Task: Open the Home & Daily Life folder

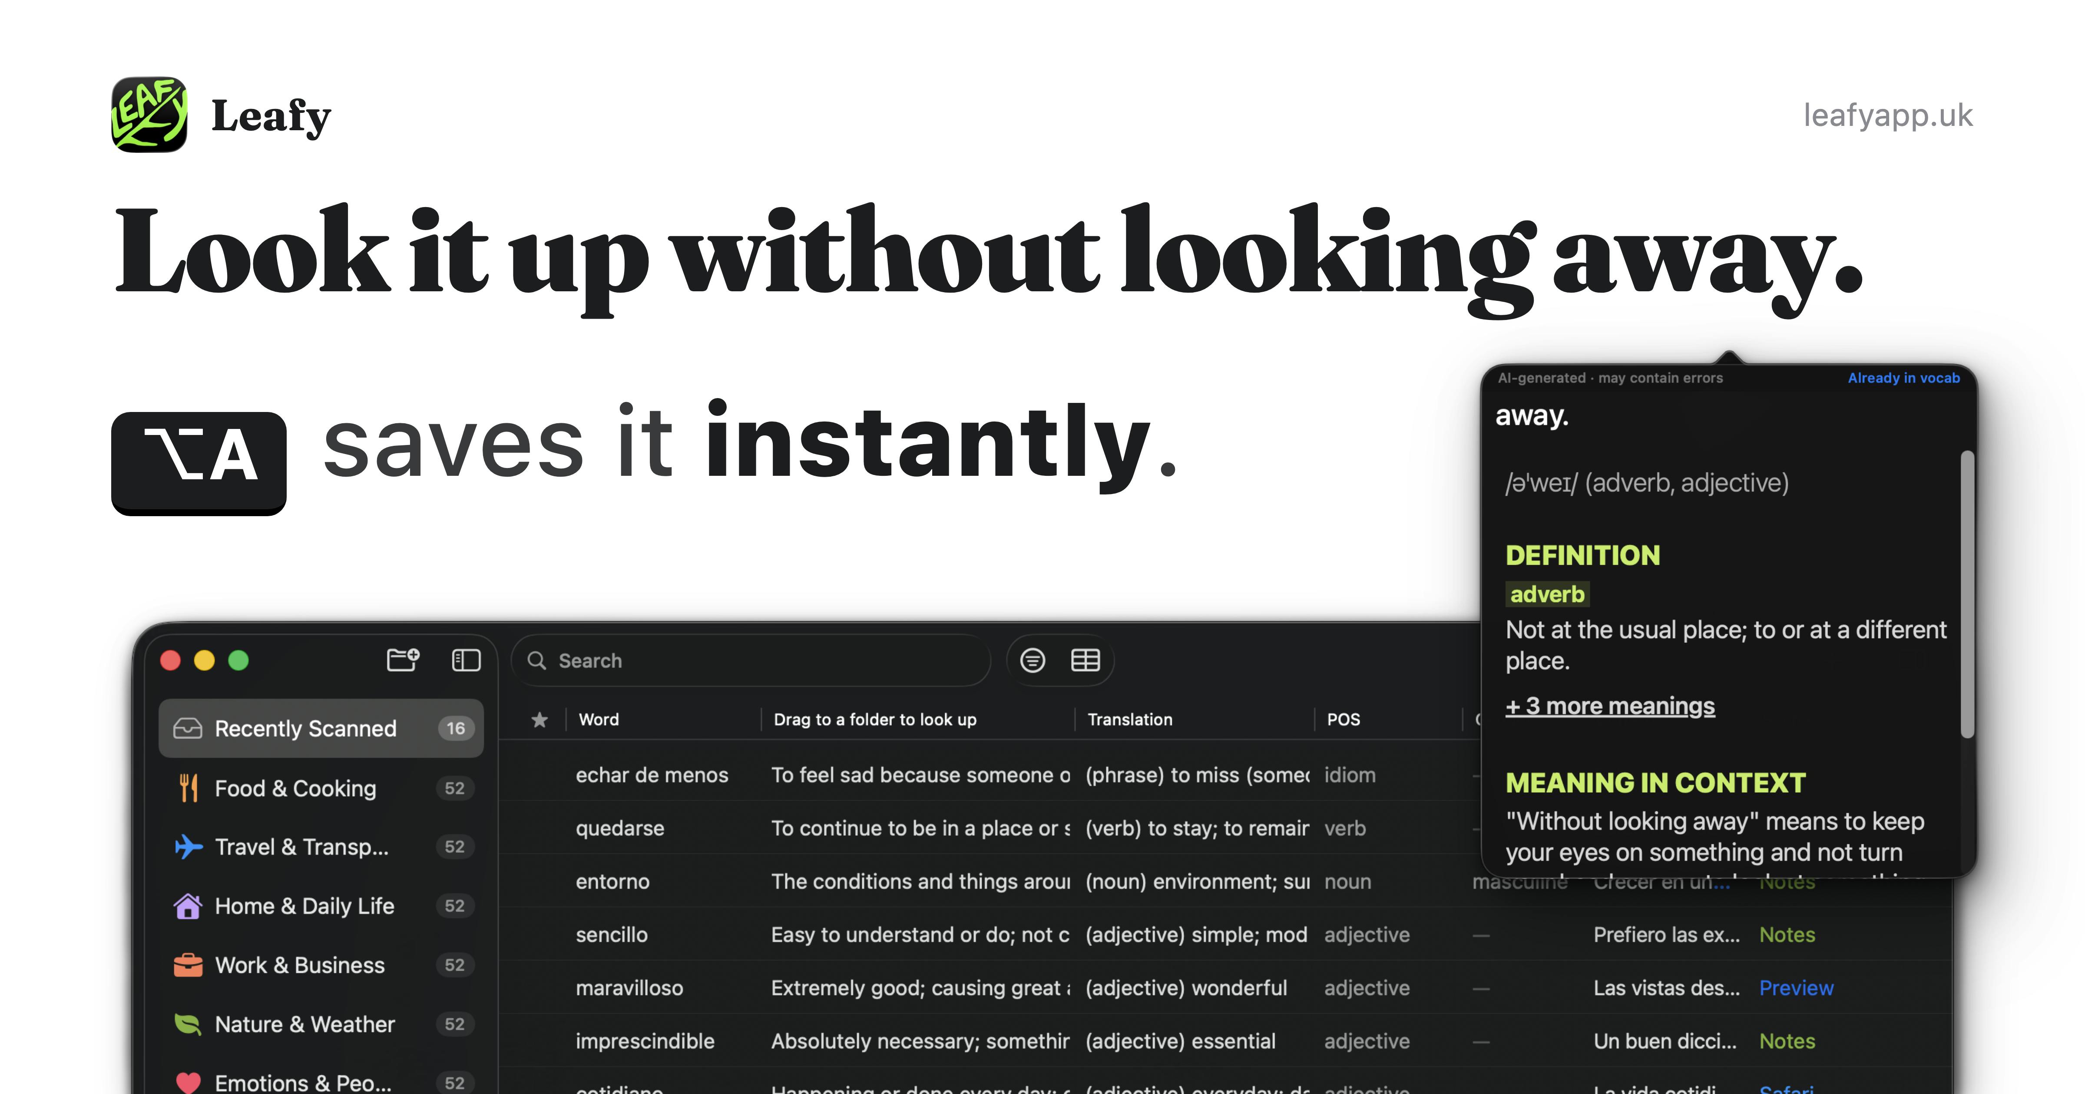Action: click(x=321, y=906)
